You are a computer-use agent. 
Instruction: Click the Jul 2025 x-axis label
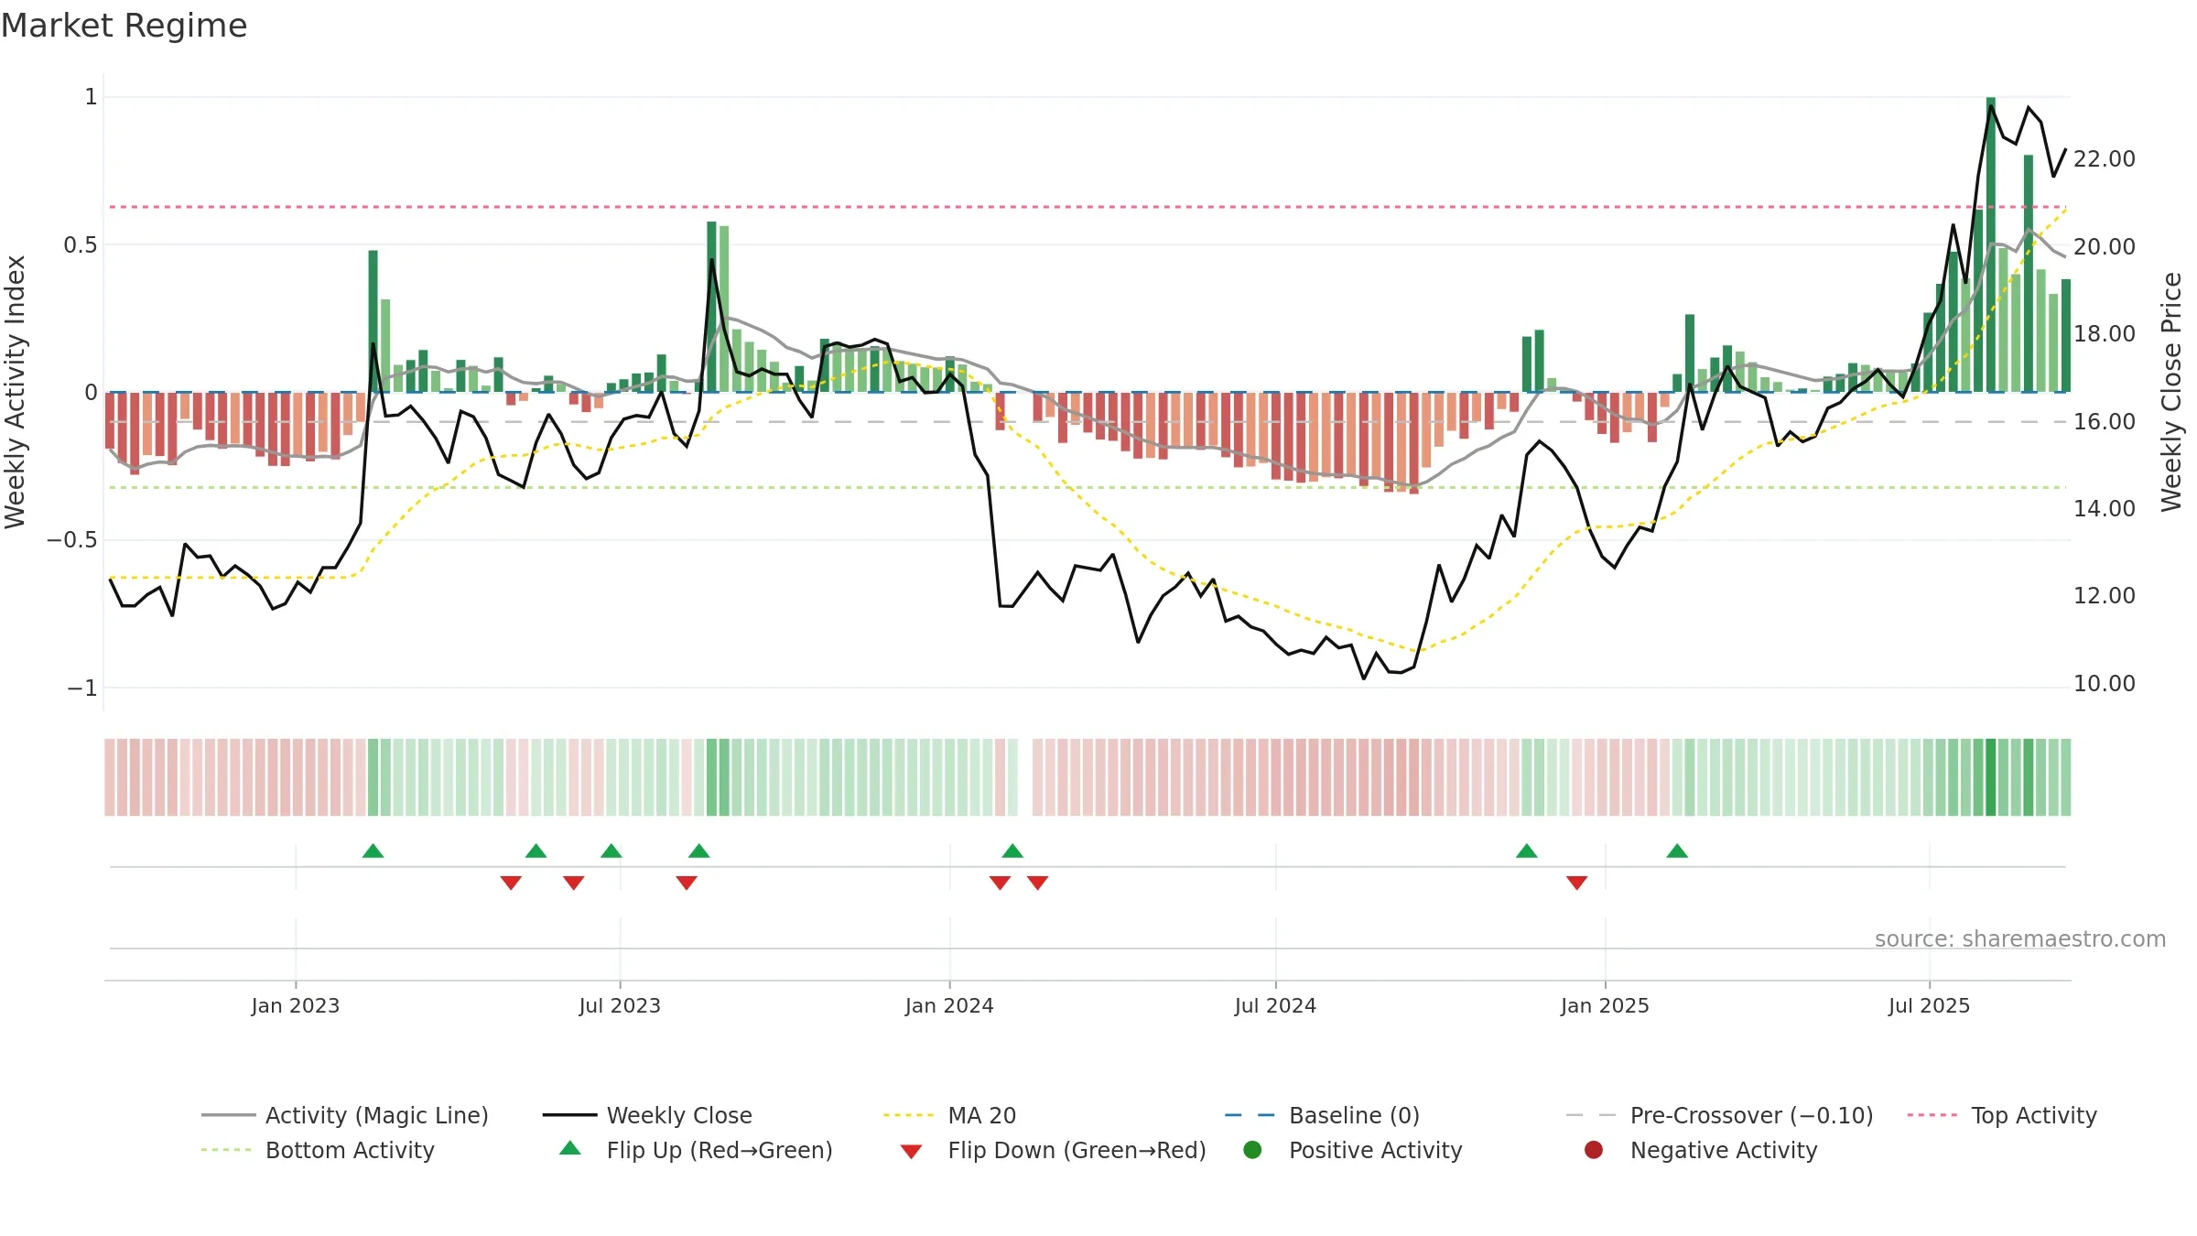1929,1006
